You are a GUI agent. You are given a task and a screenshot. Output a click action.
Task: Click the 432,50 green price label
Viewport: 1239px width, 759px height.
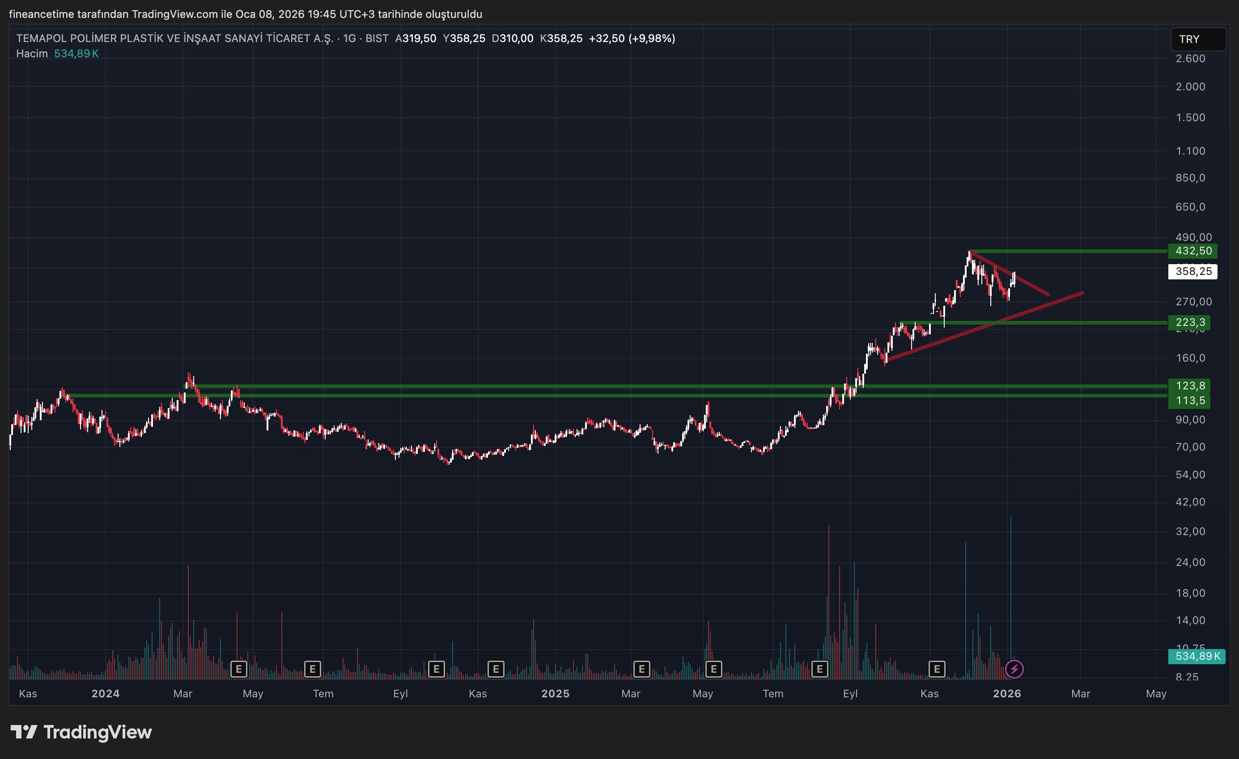click(x=1193, y=251)
